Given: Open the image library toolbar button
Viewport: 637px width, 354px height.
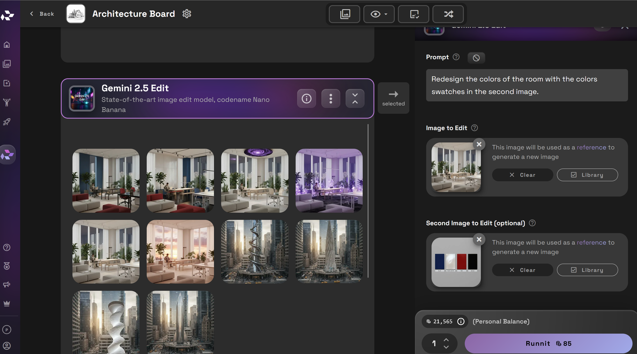Looking at the screenshot, I should [x=345, y=14].
